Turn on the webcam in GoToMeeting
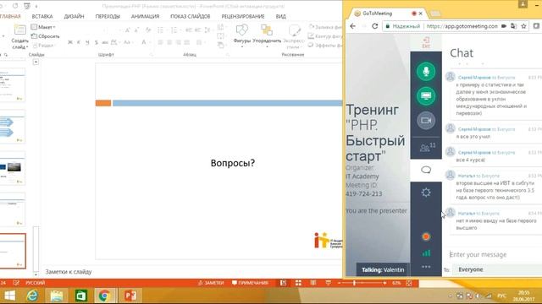Screen dimensions: 542x304 426,120
